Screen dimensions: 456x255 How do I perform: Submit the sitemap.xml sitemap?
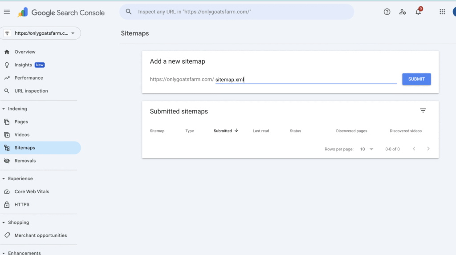pyautogui.click(x=416, y=79)
